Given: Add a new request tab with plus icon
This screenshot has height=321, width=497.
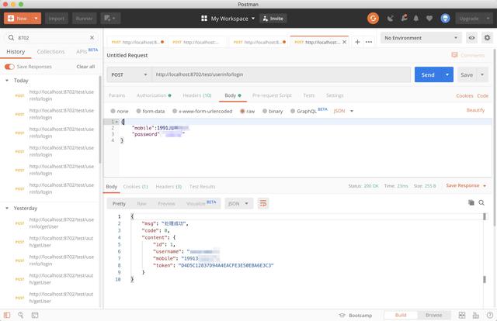Looking at the screenshot, I should (x=357, y=42).
